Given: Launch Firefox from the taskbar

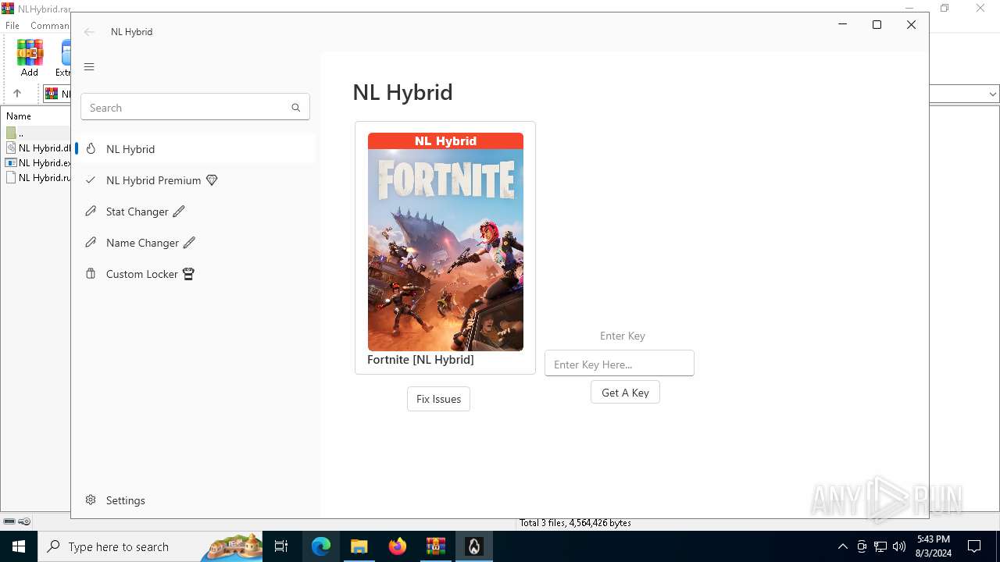Looking at the screenshot, I should click(398, 546).
